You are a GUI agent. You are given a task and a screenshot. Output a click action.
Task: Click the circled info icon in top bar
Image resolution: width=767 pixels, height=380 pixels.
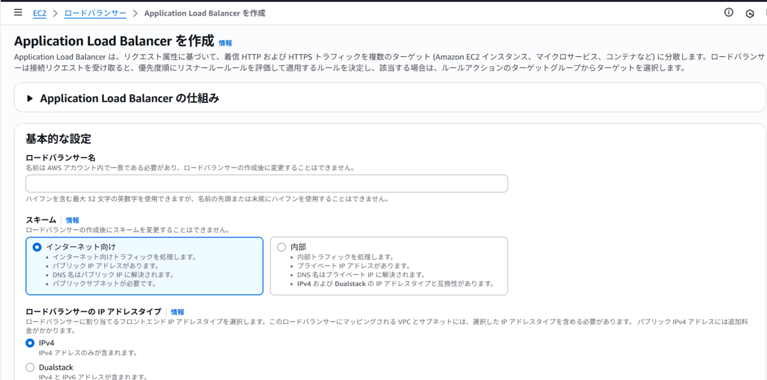coord(729,13)
